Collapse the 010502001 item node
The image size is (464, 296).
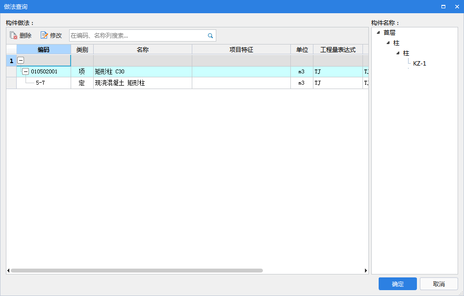pyautogui.click(x=26, y=71)
